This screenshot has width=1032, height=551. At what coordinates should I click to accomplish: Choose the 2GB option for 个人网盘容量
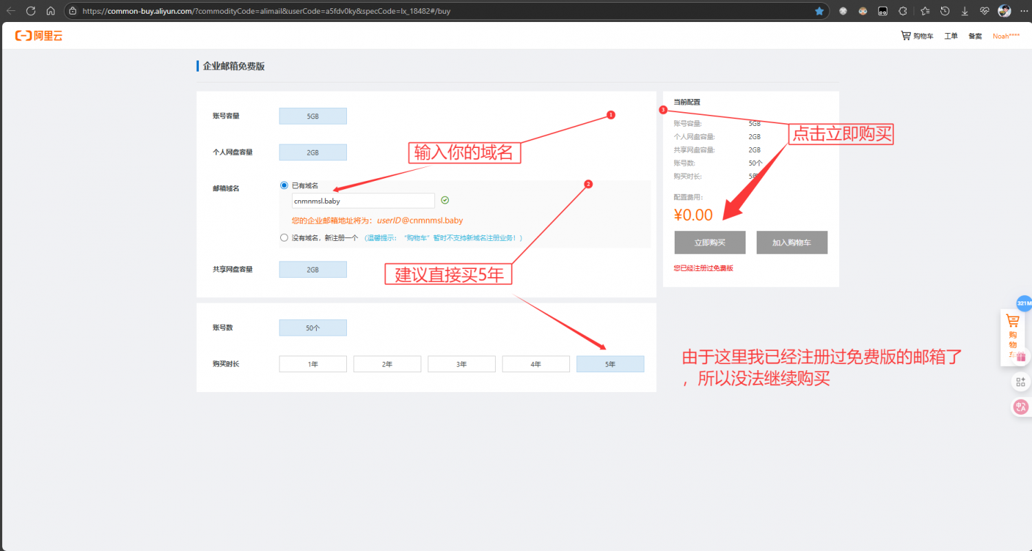coord(313,152)
